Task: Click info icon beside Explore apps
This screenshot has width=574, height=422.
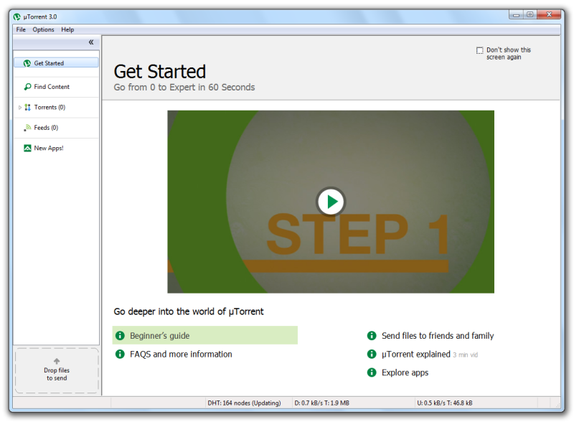Action: [x=372, y=372]
